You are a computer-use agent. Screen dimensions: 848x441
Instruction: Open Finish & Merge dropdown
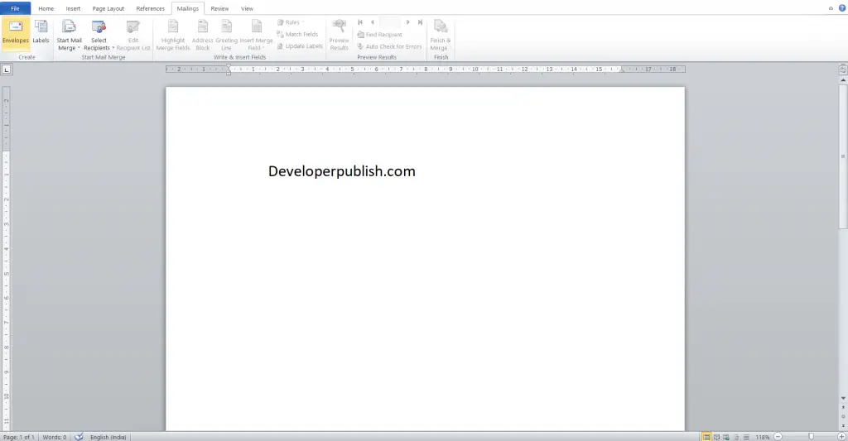(441, 35)
